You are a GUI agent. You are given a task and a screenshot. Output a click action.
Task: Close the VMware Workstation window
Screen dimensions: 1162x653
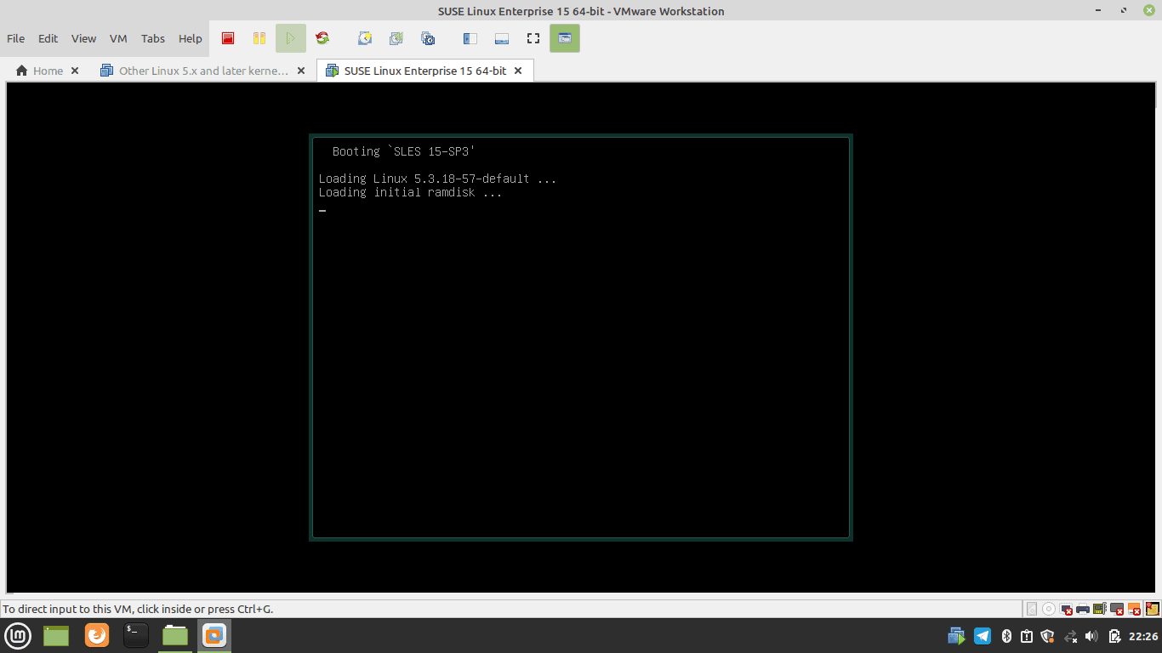click(x=1149, y=10)
